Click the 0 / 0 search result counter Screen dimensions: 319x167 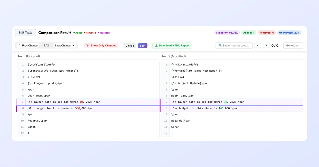(x=275, y=46)
